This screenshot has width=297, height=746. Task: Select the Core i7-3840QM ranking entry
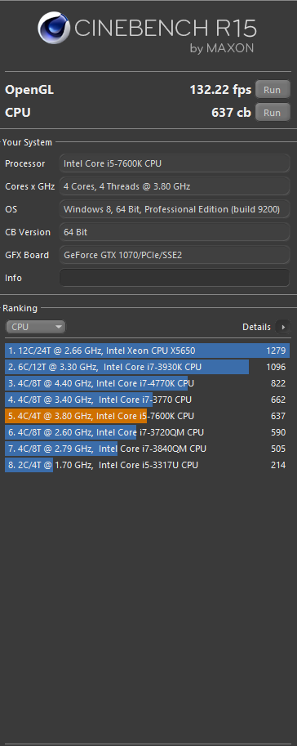148,449
